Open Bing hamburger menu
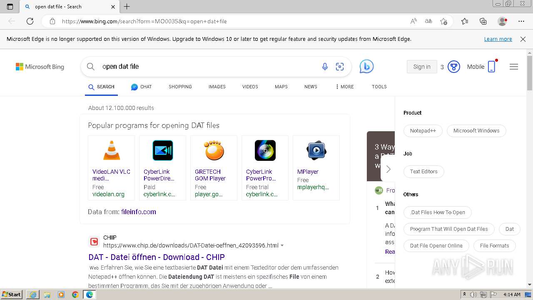This screenshot has width=533, height=300. 514,67
